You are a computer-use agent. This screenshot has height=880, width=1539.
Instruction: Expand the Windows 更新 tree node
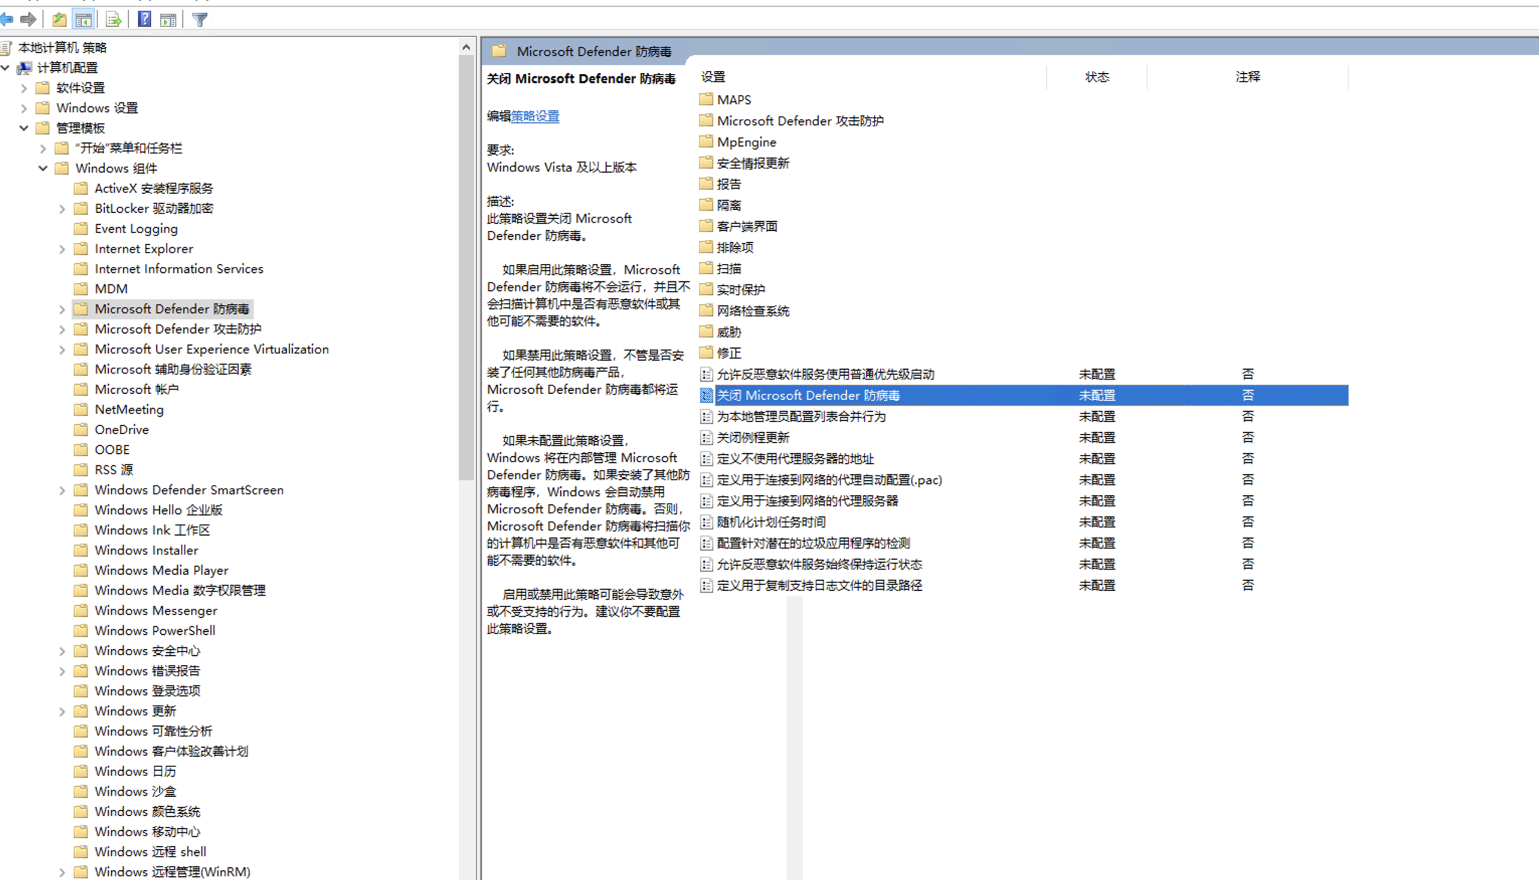[x=63, y=711]
